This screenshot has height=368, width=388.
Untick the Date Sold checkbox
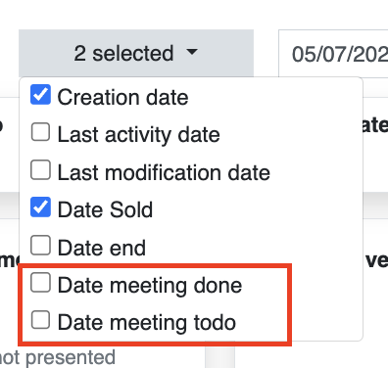[x=40, y=207]
